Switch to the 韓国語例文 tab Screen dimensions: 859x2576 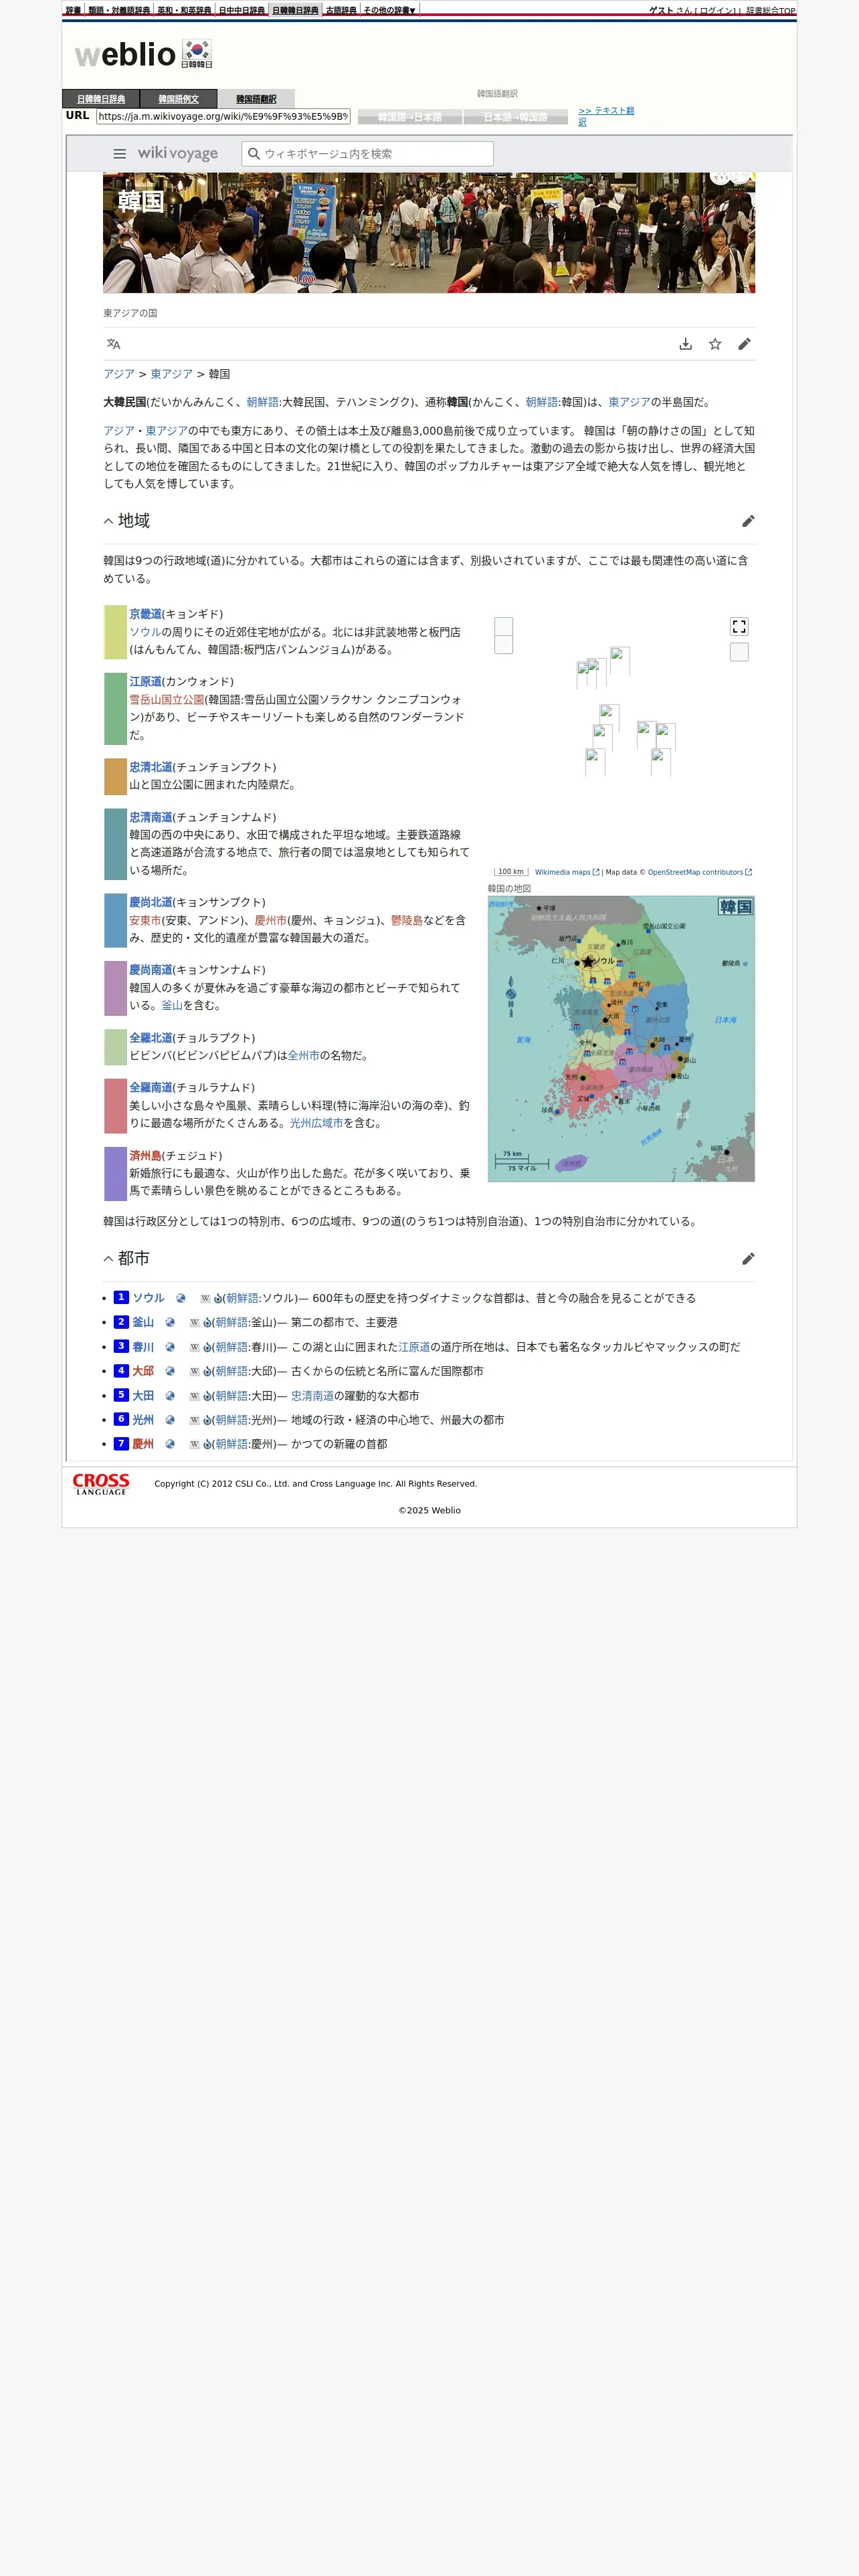pos(179,99)
